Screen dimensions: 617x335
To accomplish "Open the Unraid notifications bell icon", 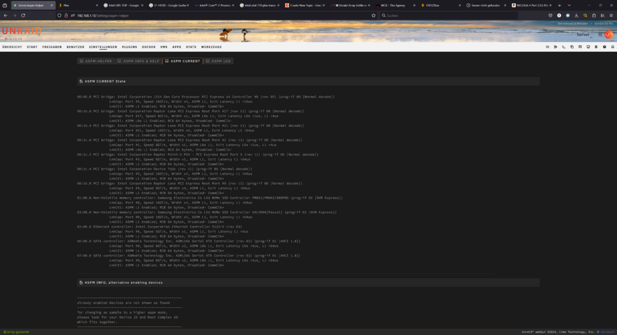I will (x=613, y=47).
